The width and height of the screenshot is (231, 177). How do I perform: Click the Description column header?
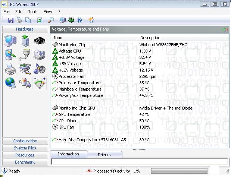(183, 38)
